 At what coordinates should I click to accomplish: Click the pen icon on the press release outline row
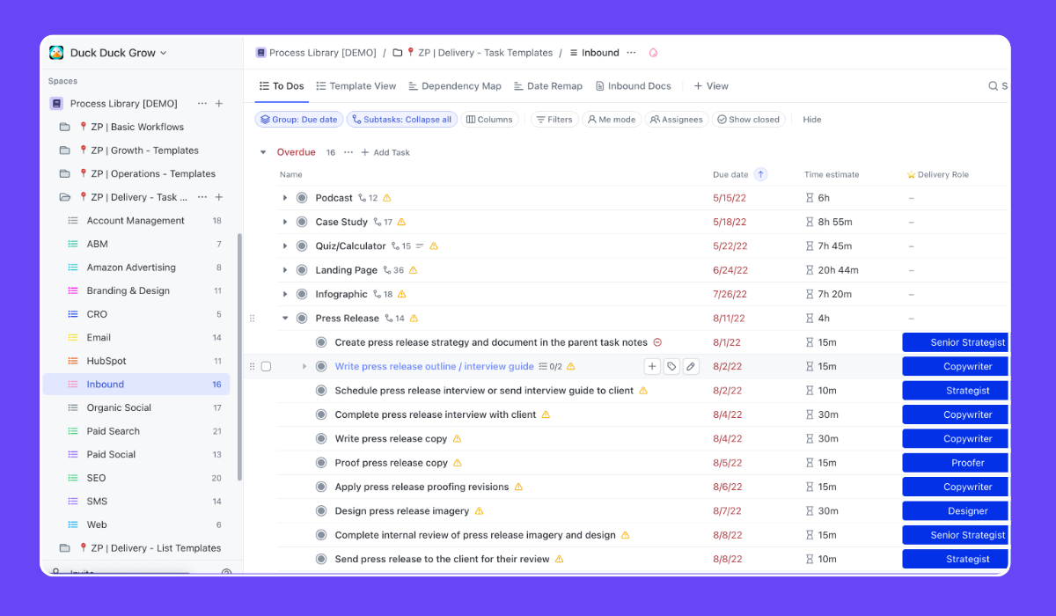[x=693, y=366]
